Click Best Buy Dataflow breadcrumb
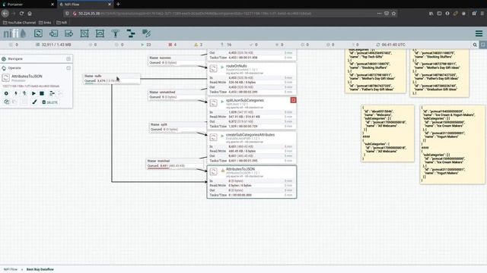This screenshot has width=487, height=273. tap(40, 269)
